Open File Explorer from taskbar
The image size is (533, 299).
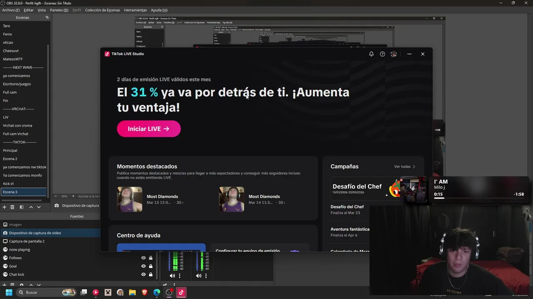tap(132, 292)
